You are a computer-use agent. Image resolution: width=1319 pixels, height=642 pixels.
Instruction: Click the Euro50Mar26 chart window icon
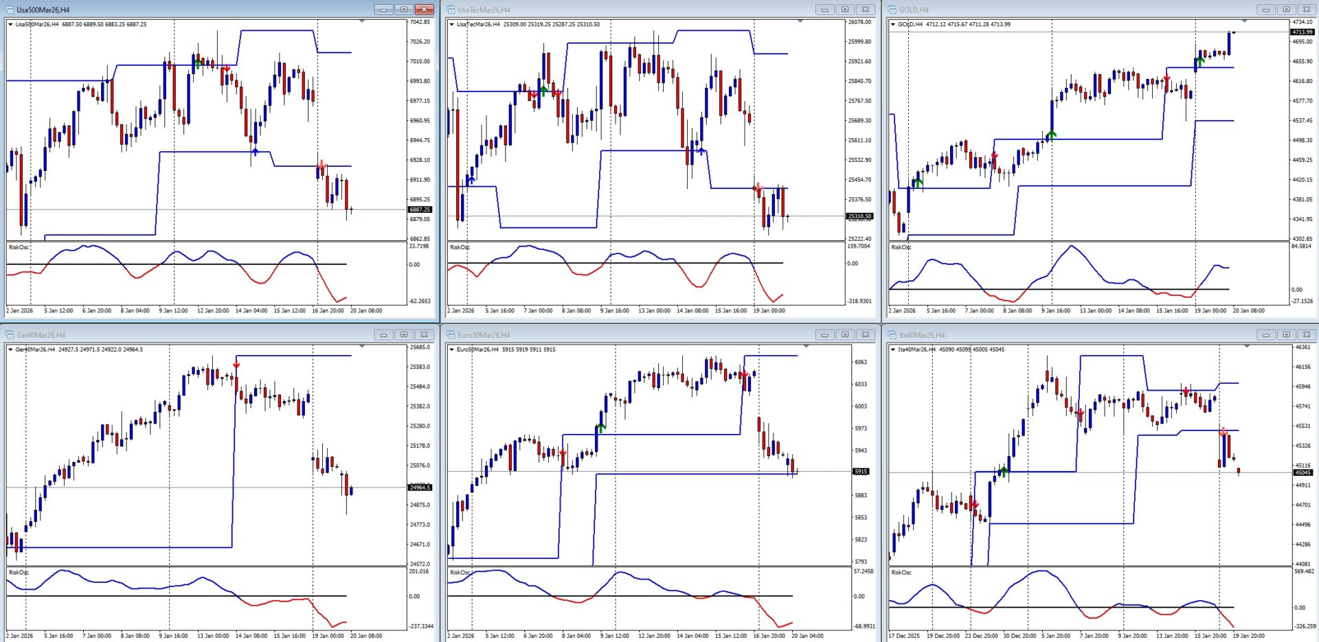pos(451,335)
